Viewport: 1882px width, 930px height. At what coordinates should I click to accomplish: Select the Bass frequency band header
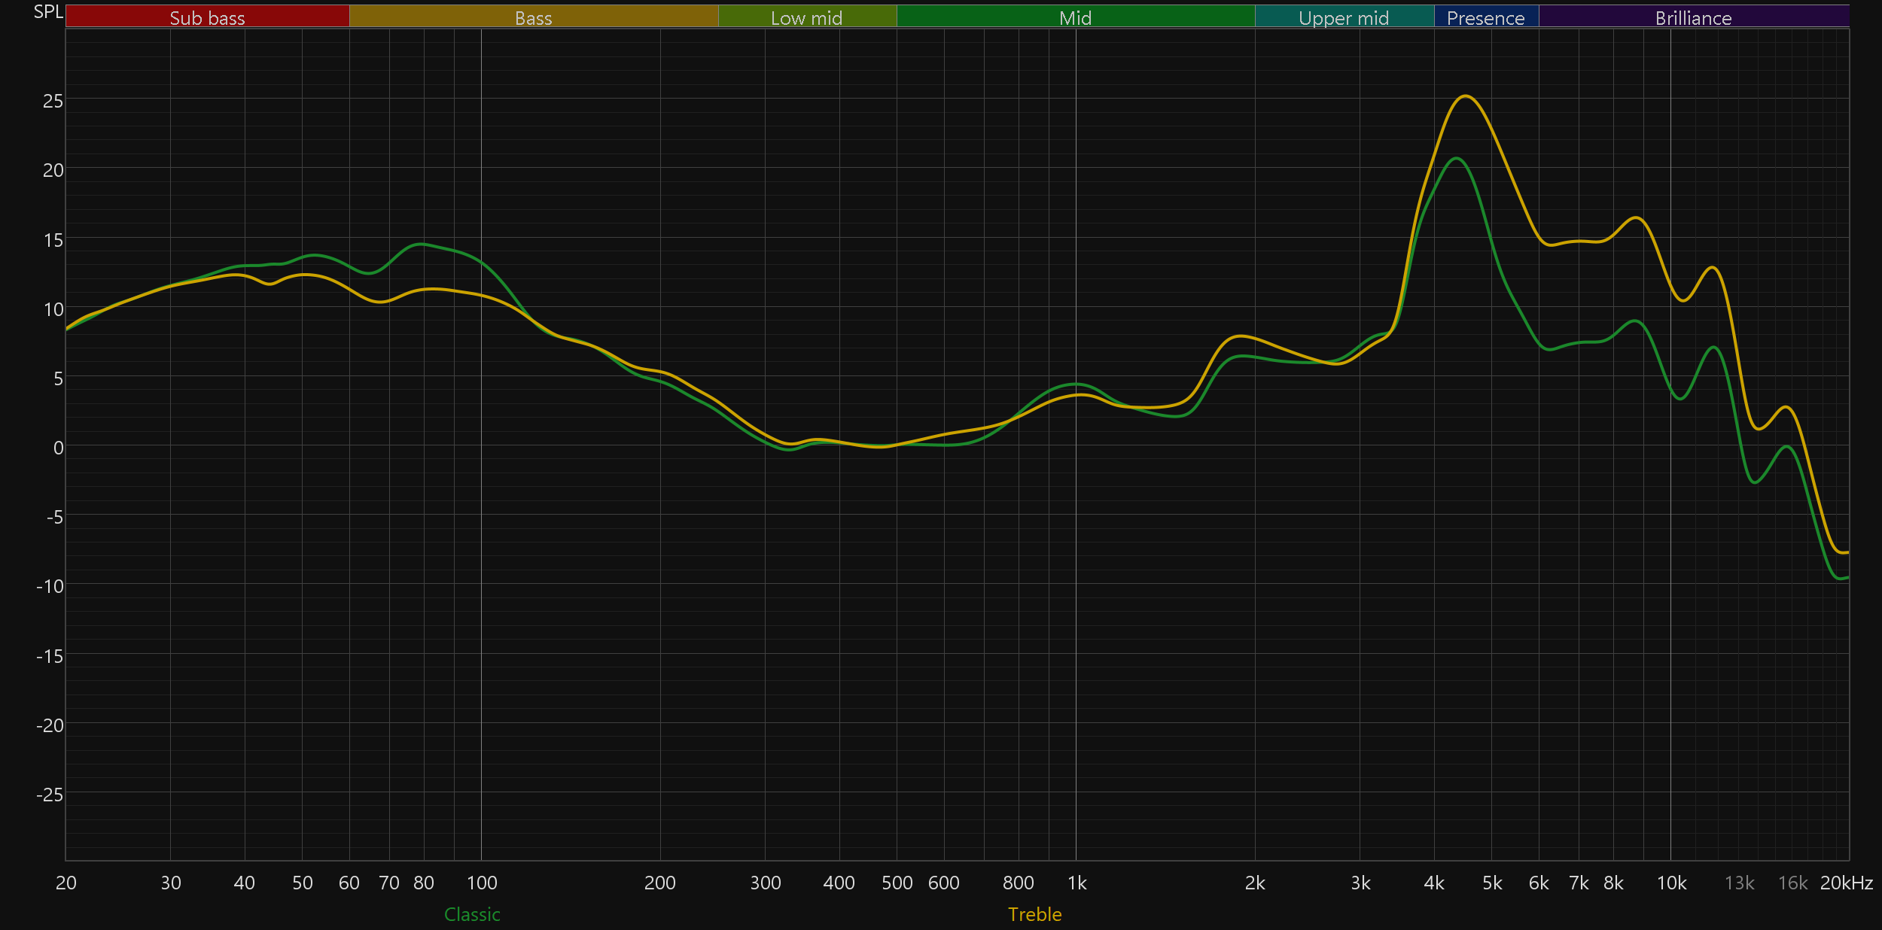pyautogui.click(x=533, y=17)
